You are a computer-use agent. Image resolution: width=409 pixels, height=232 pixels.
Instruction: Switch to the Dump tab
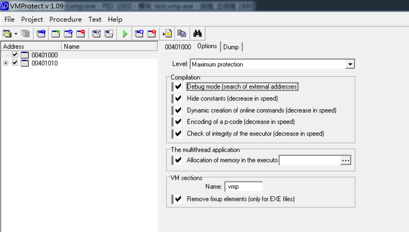pyautogui.click(x=231, y=47)
